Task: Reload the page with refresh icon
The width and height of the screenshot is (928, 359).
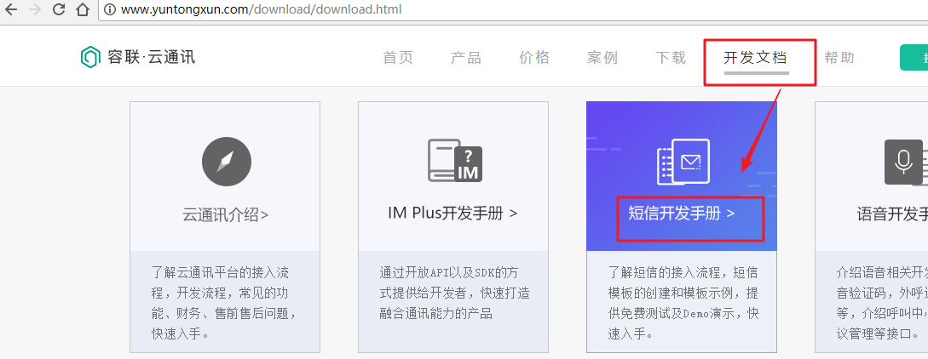Action: coord(59,10)
